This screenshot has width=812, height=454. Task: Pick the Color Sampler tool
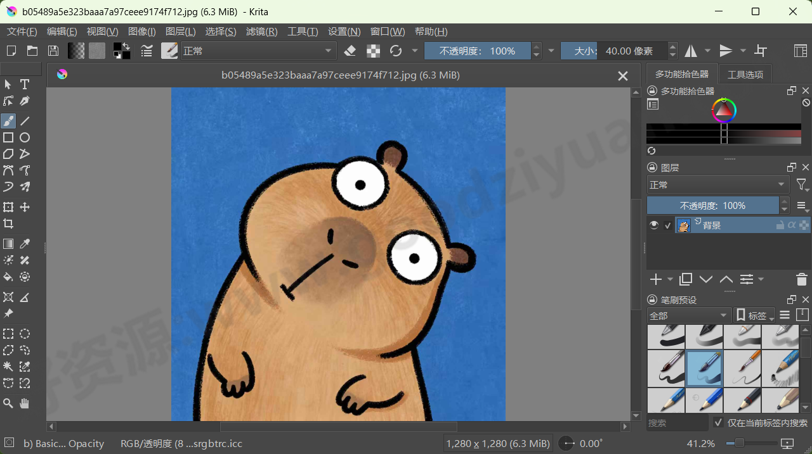pyautogui.click(x=25, y=243)
